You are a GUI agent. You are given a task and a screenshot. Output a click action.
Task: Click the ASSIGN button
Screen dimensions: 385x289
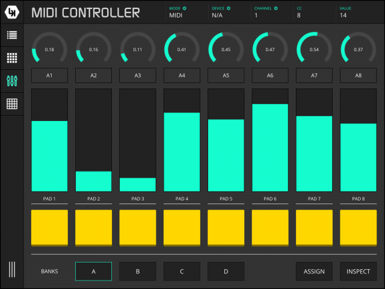[x=314, y=272]
